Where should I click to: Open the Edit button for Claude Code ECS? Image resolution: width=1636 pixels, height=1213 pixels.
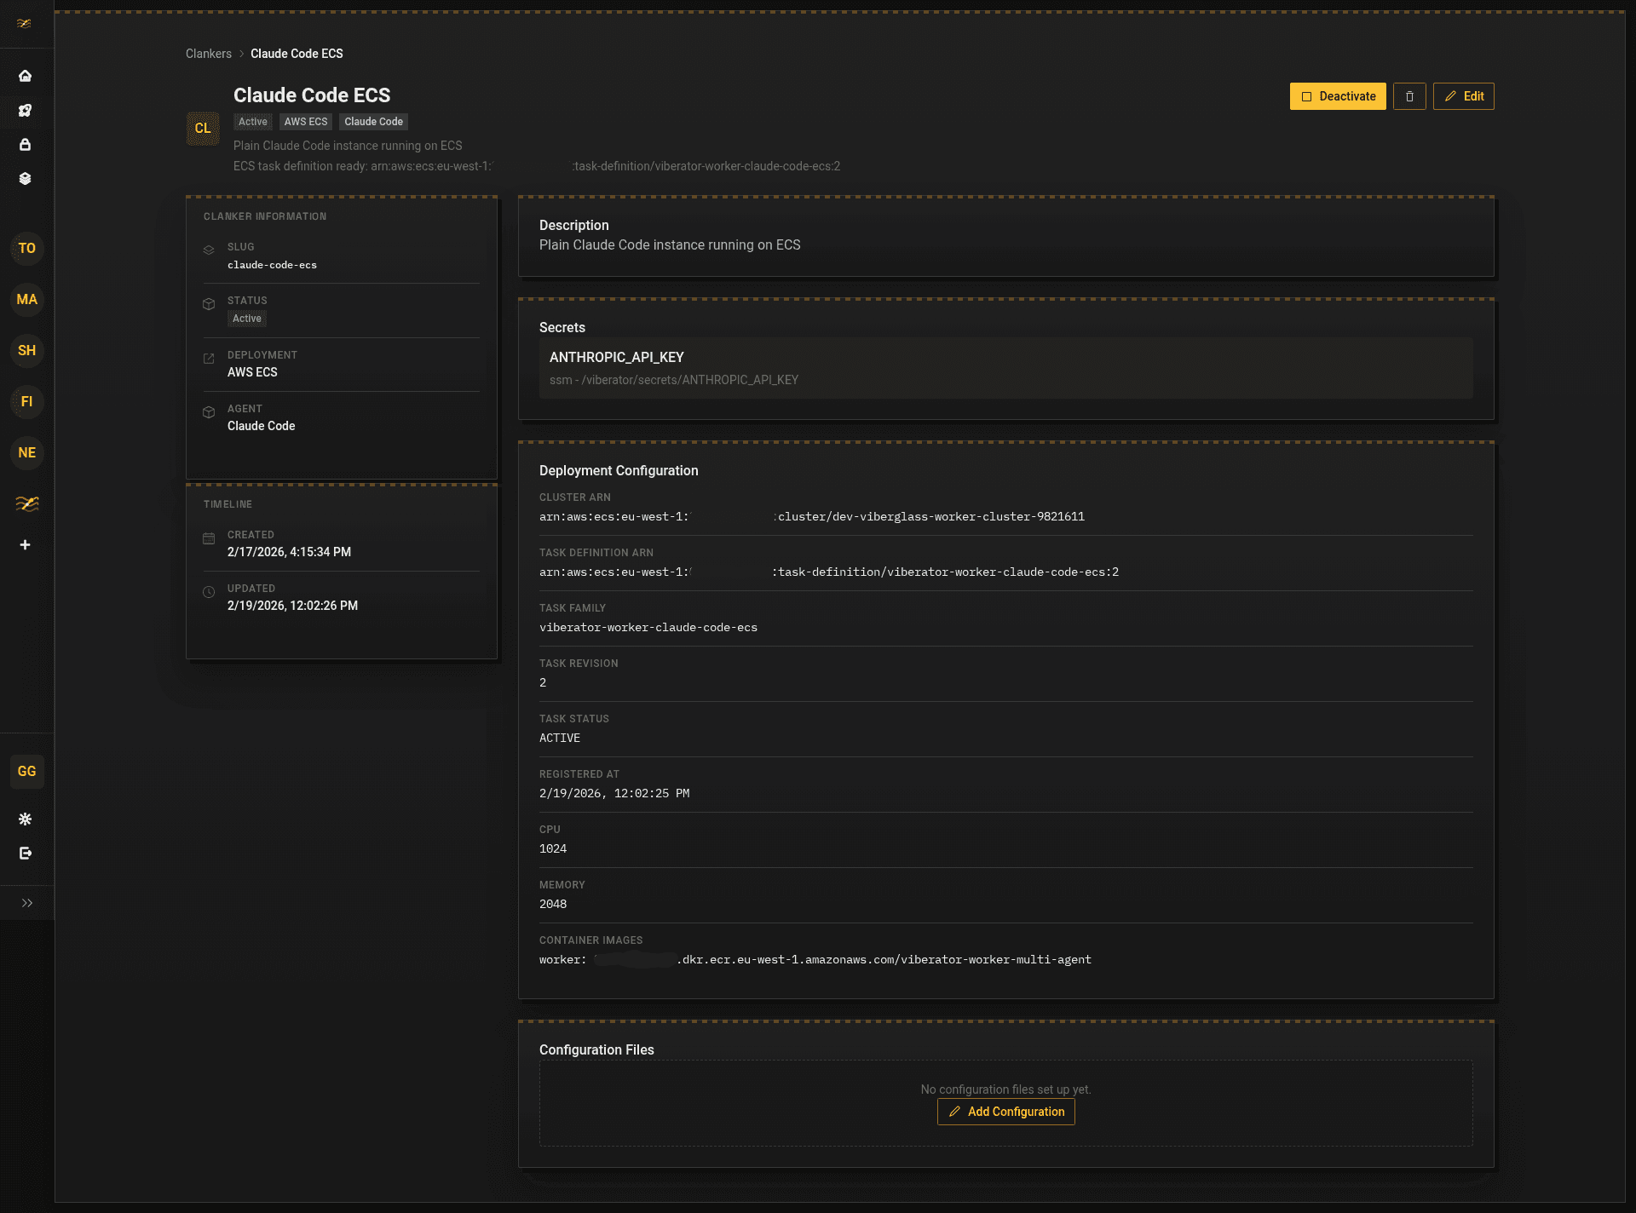1463,96
